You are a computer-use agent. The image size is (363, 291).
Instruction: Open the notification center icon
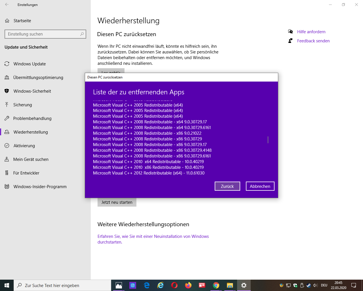click(354, 285)
